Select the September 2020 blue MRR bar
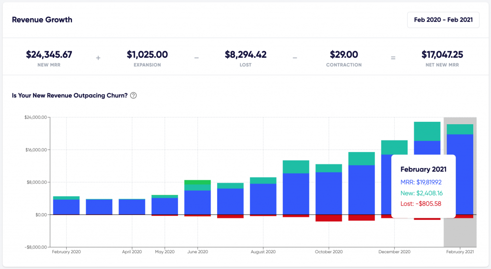 click(x=296, y=194)
